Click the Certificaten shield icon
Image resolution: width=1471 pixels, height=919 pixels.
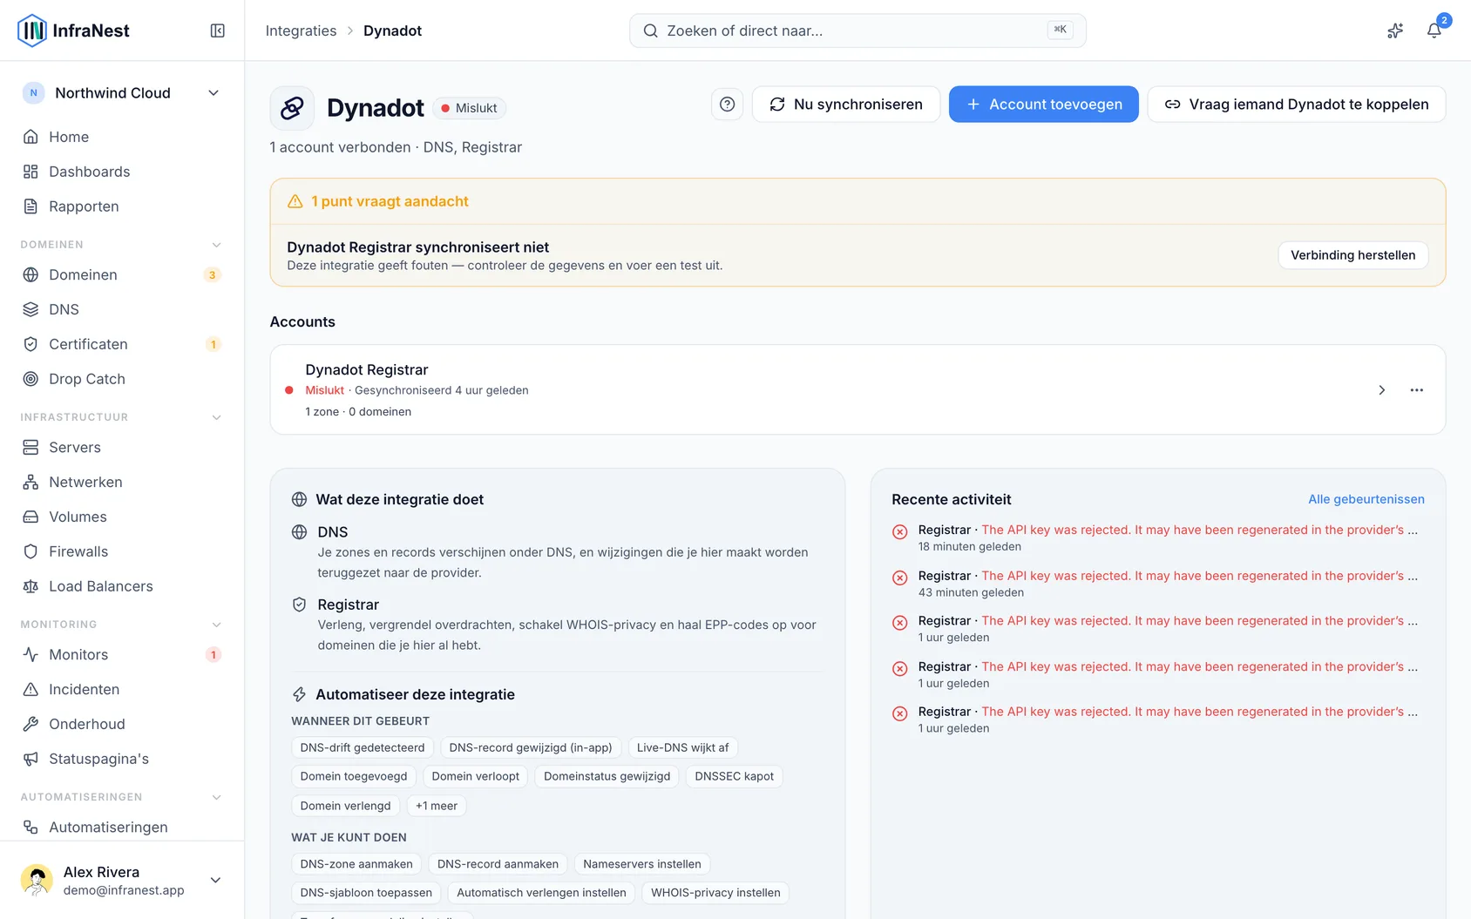pos(31,344)
